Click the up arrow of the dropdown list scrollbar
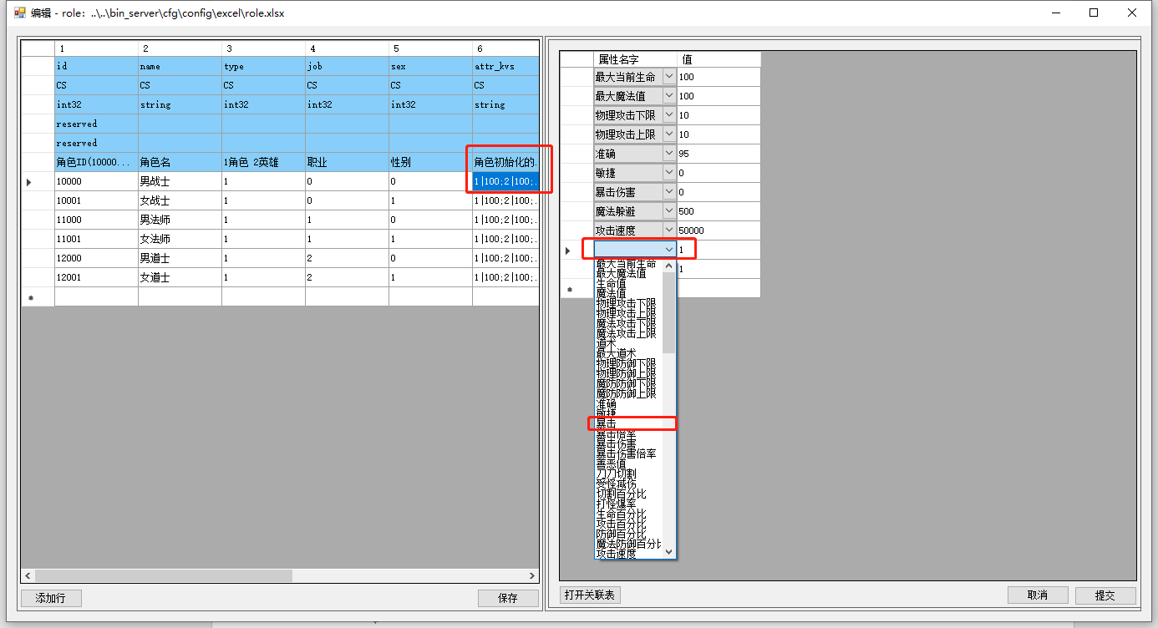 pos(668,266)
